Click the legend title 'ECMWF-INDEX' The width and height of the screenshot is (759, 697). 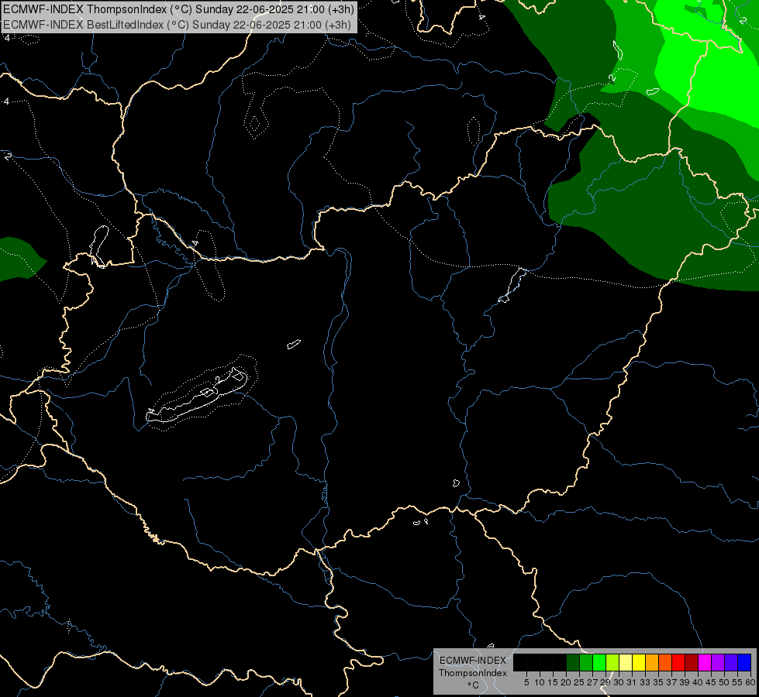tap(472, 661)
